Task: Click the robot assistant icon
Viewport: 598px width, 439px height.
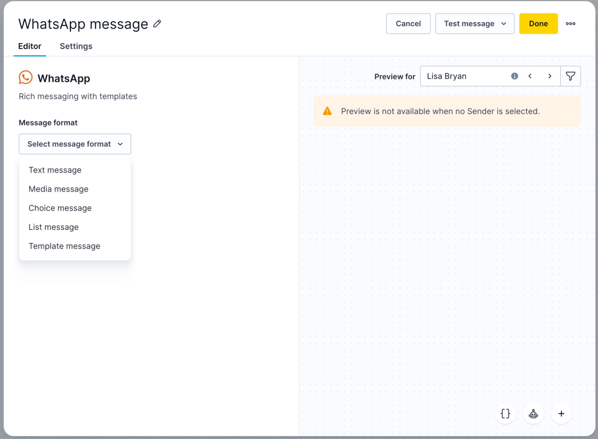Action: tap(533, 414)
